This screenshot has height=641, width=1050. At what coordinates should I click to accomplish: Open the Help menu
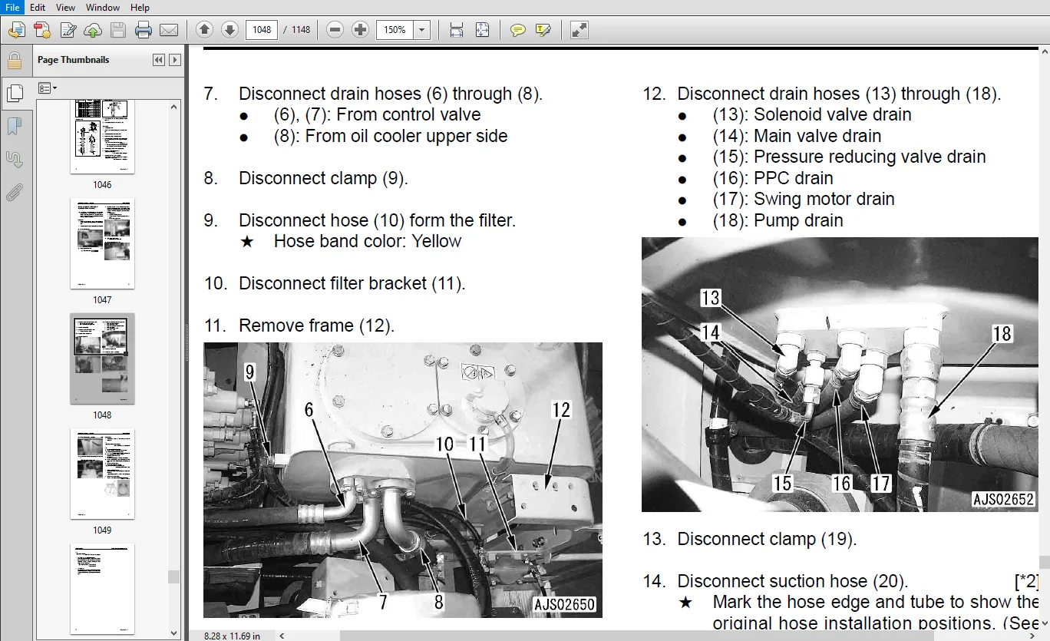(140, 7)
